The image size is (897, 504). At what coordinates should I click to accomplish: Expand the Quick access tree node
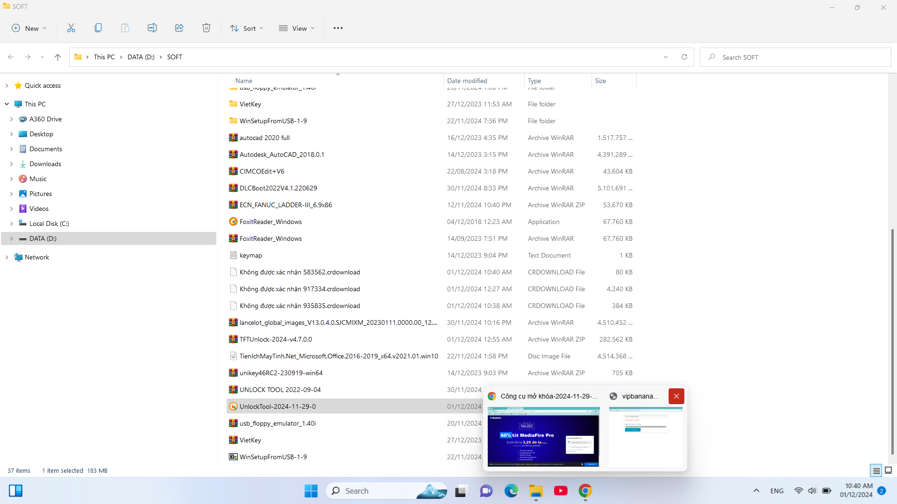[x=7, y=85]
